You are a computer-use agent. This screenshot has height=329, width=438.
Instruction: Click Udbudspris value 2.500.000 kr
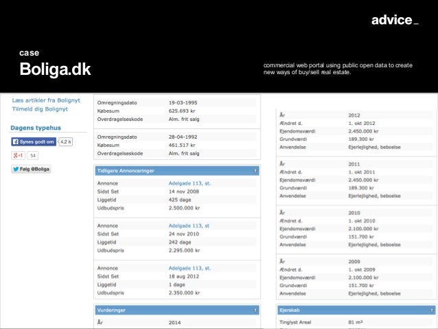[185, 208]
